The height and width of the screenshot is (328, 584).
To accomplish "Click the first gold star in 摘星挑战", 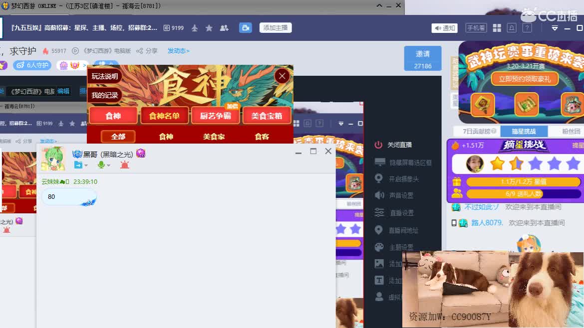I will (x=497, y=164).
